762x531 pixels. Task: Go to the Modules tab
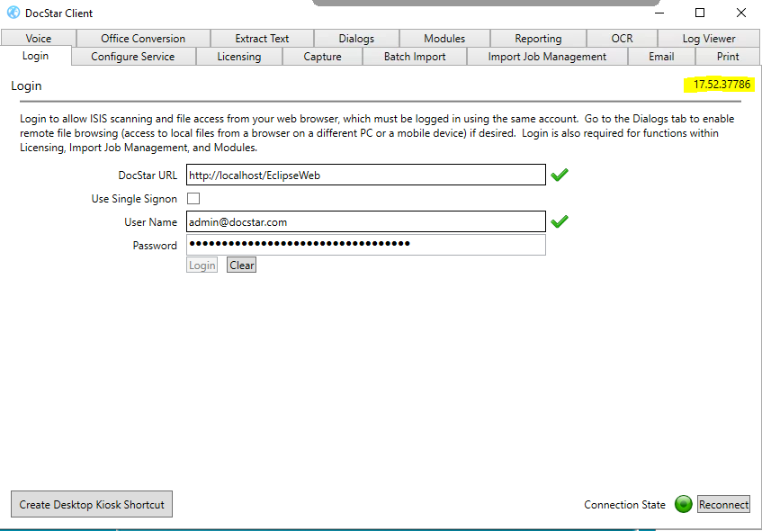(x=444, y=39)
